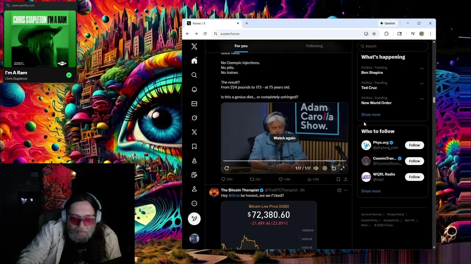The width and height of the screenshot is (471, 264).
Task: Repost the post with 125 reposts
Action: [x=255, y=179]
